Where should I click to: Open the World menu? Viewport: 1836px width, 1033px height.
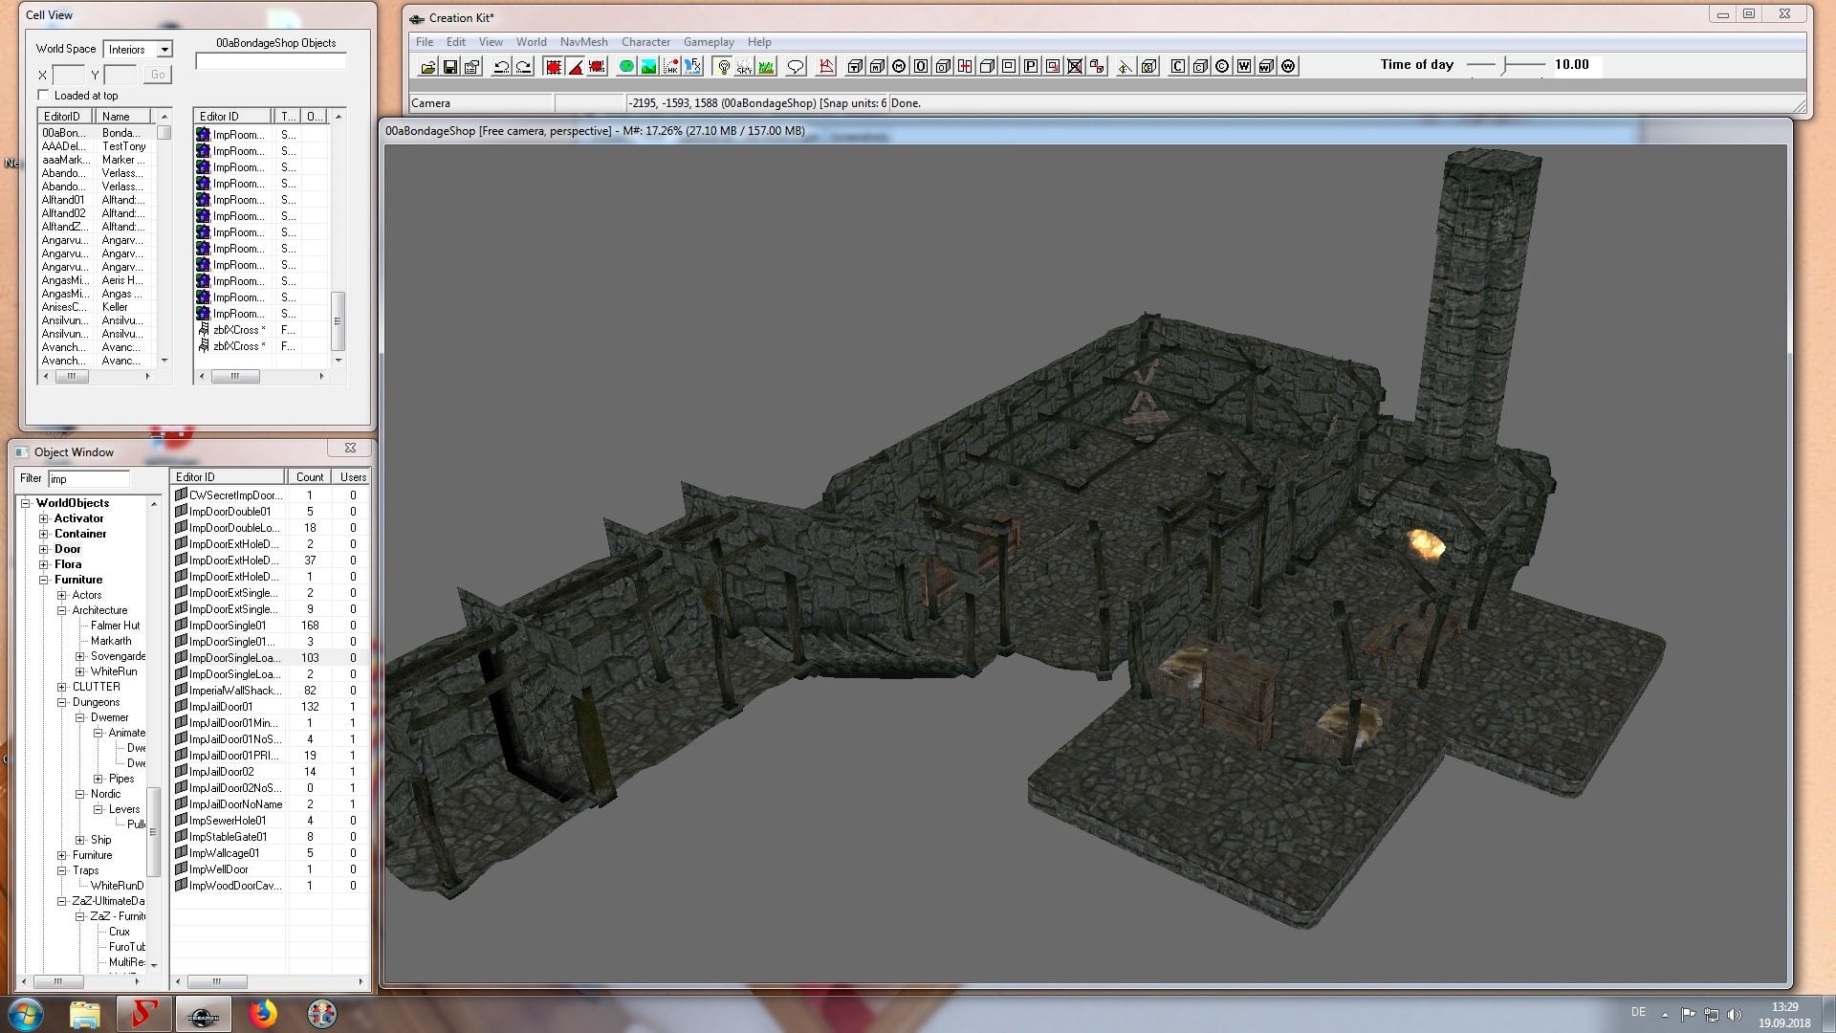[532, 42]
